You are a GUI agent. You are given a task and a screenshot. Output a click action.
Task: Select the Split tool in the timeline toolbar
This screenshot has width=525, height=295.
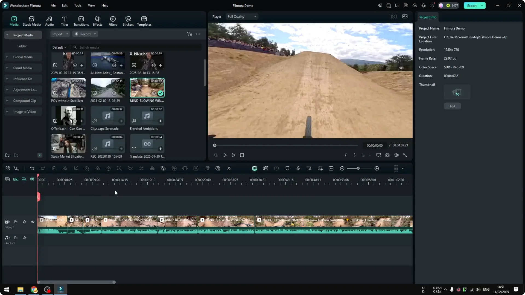[x=65, y=169]
